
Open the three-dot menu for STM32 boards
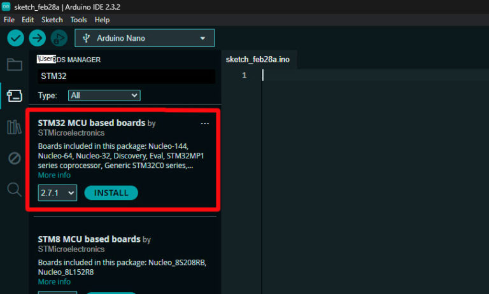[x=204, y=123]
